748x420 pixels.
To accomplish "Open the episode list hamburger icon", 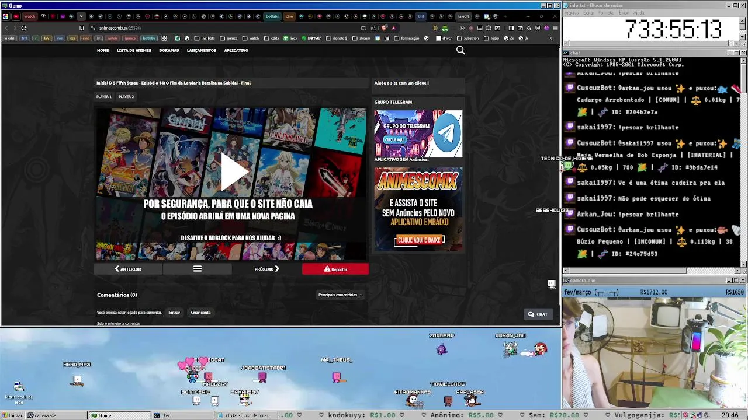I will coord(198,269).
